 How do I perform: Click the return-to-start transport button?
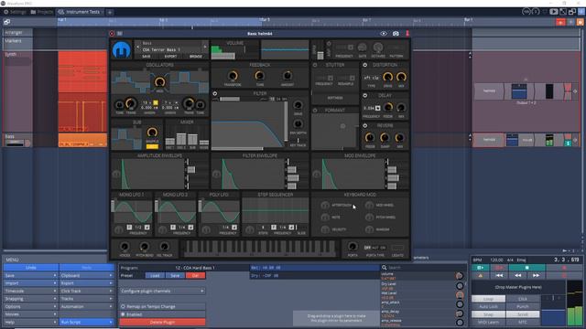[x=499, y=276]
